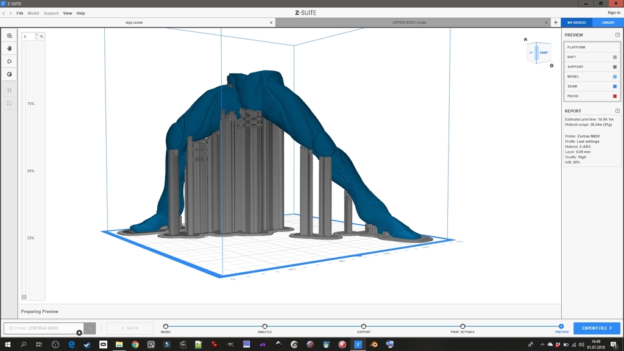Toggle SEAM visibility in the preview panel
624x351 pixels.
pos(615,87)
